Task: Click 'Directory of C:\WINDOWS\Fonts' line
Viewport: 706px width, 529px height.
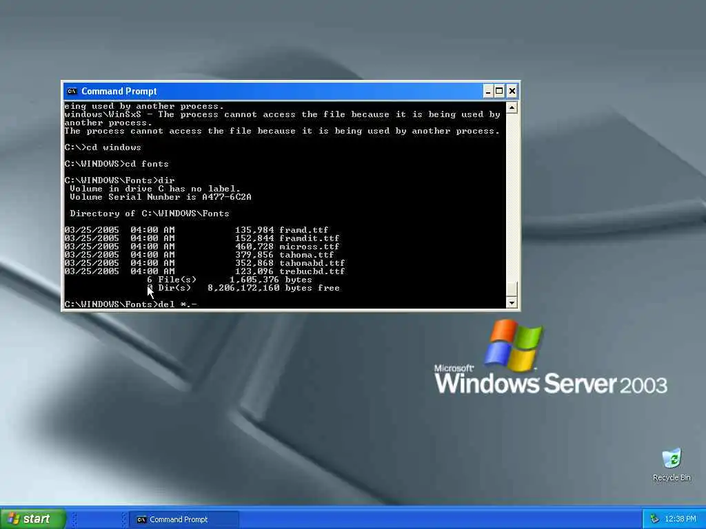Action: coord(150,214)
